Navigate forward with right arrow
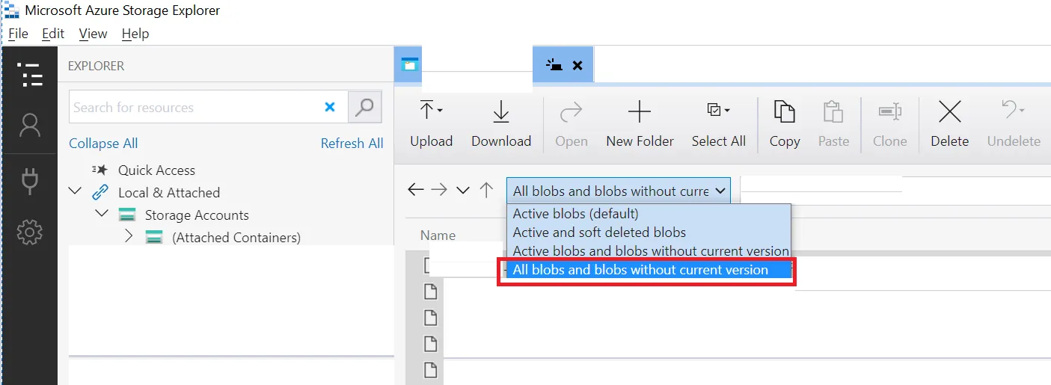The image size is (1051, 385). pyautogui.click(x=439, y=190)
